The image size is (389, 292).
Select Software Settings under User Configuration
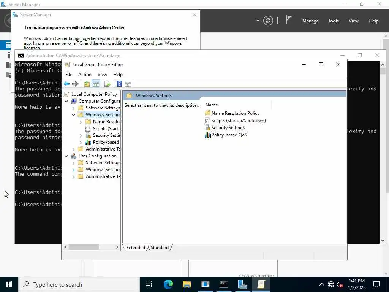click(103, 163)
